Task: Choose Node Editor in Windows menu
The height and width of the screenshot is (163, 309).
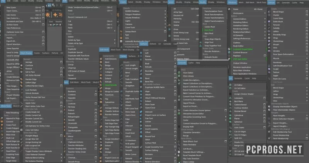Action: (238, 46)
